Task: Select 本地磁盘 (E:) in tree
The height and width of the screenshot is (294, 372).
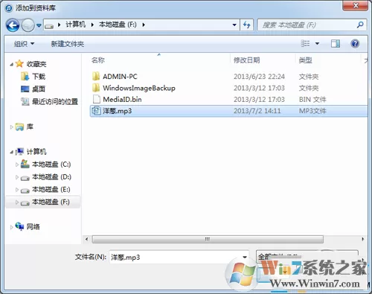Action: coord(51,189)
